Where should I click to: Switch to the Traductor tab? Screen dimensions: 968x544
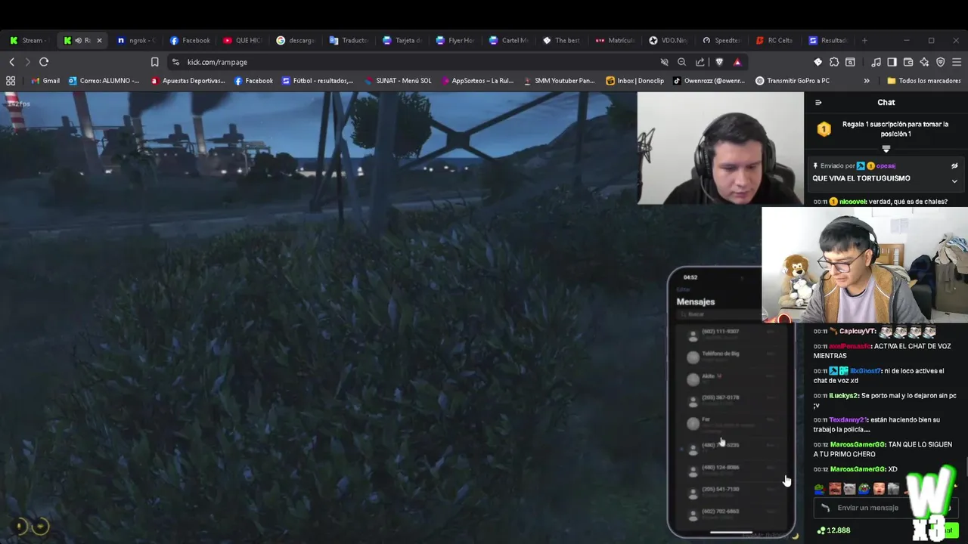349,40
